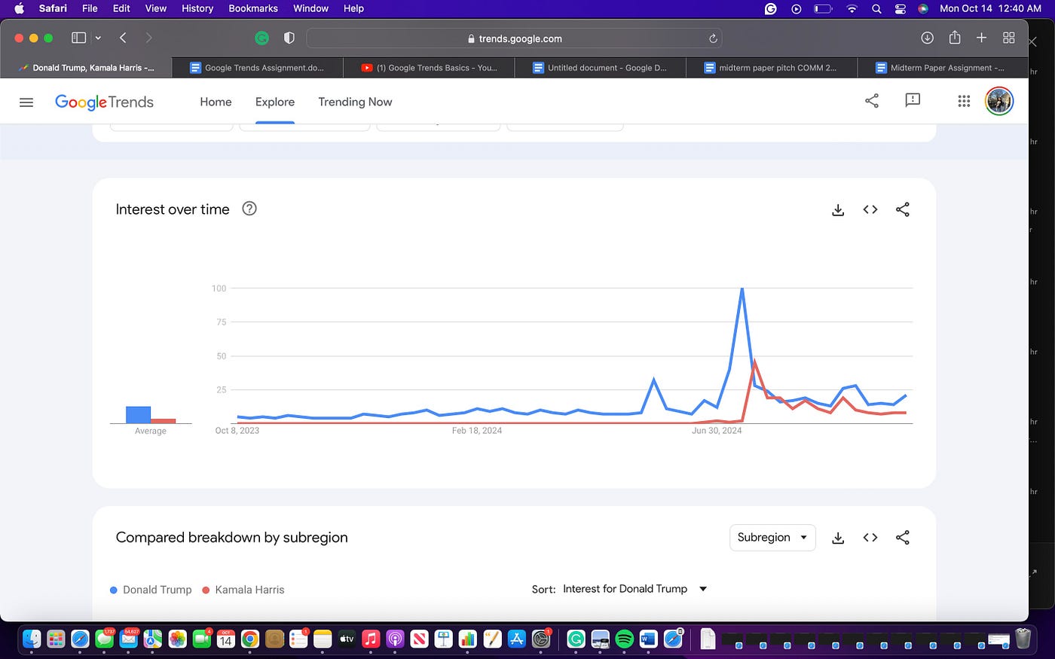Expand the sidebar options chevron in Safari

(98, 38)
